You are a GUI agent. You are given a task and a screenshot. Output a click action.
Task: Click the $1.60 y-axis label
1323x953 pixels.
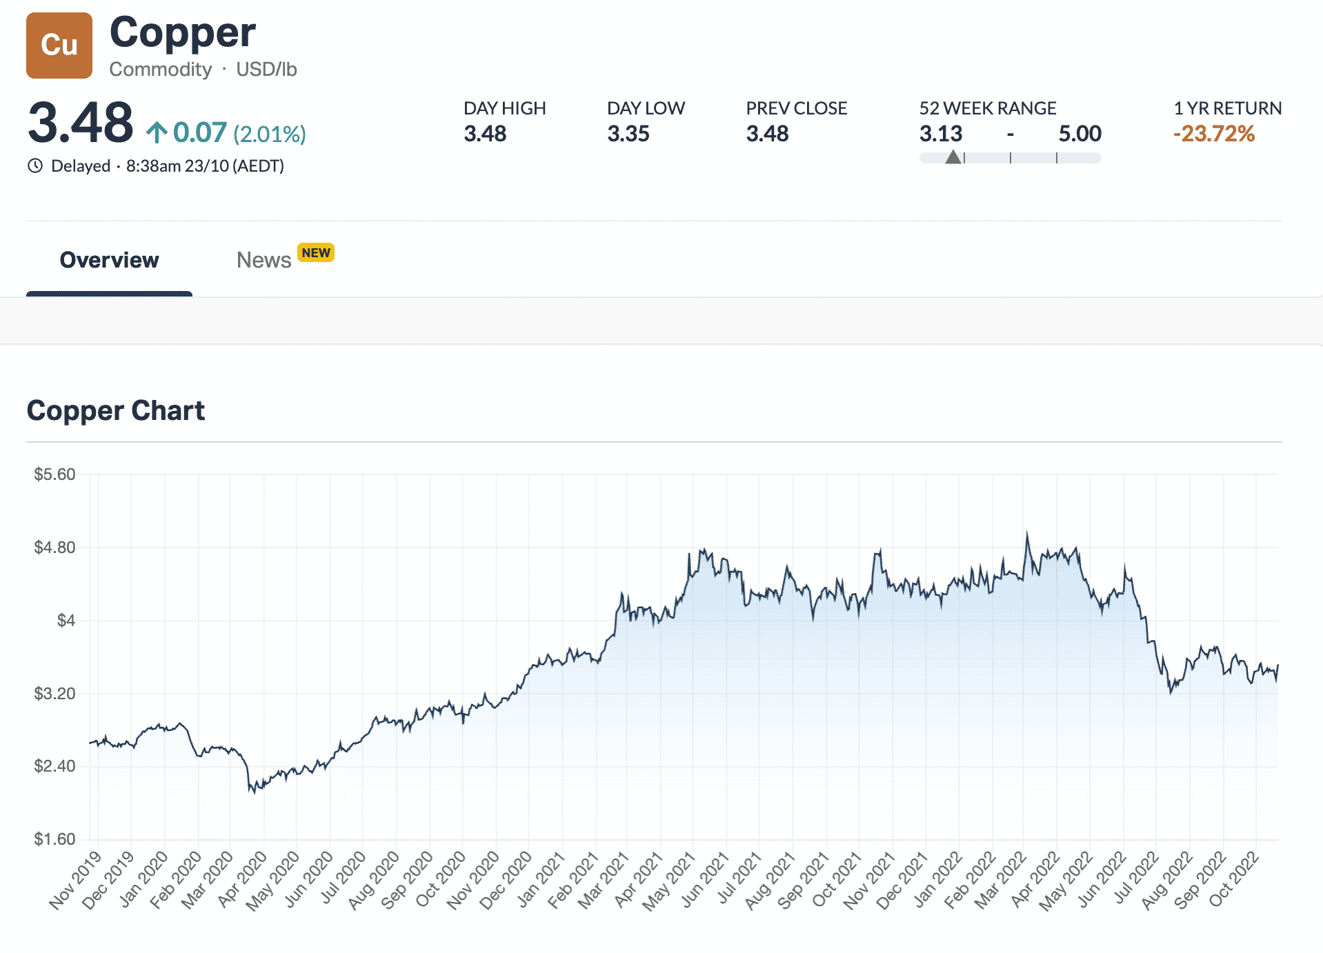(x=54, y=839)
